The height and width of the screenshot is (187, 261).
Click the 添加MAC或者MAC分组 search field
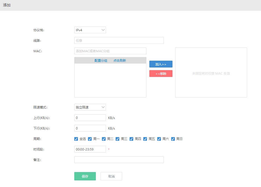pyautogui.click(x=110, y=51)
